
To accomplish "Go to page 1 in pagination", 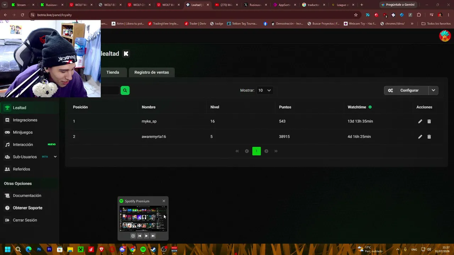I will tap(256, 151).
